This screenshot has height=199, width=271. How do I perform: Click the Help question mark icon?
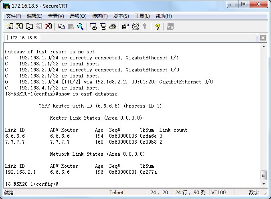pyautogui.click(x=158, y=26)
